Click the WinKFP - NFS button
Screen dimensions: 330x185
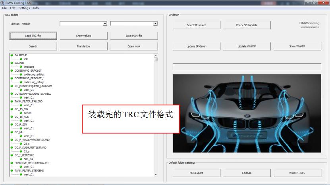pyautogui.click(x=297, y=173)
